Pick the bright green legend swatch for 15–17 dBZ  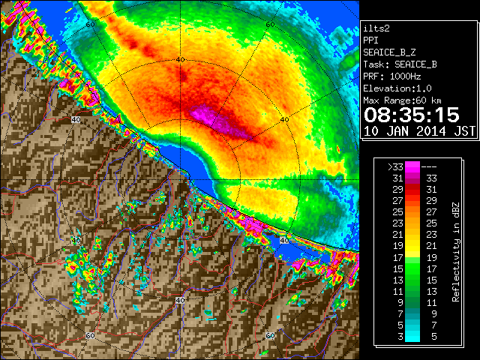[412, 268]
